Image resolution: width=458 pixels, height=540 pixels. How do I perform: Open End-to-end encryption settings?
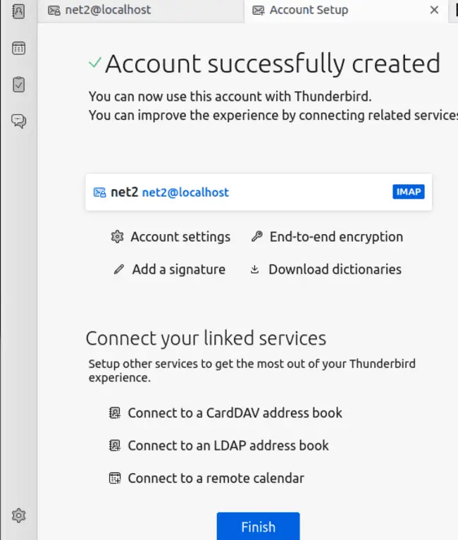327,237
